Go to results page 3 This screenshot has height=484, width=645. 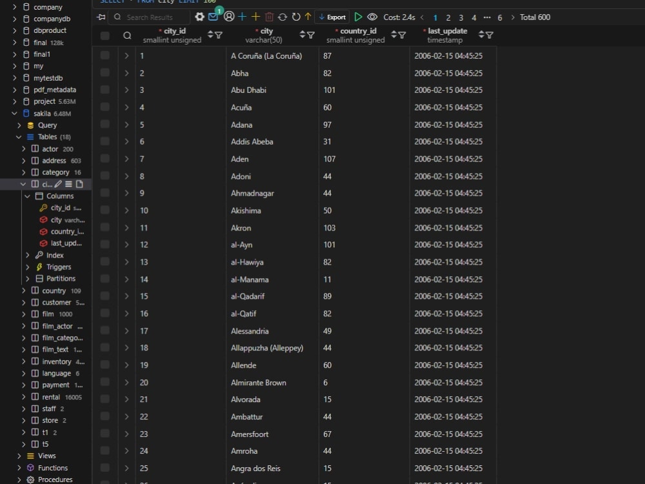[x=461, y=17]
